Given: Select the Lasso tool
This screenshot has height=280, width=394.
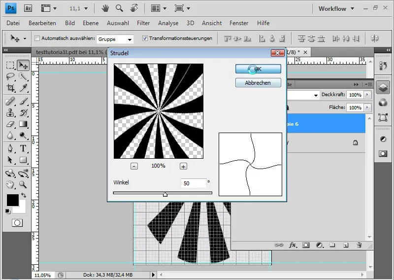Looking at the screenshot, I should pyautogui.click(x=10, y=76).
